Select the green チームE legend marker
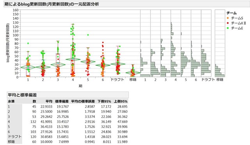 [x=228, y=28]
